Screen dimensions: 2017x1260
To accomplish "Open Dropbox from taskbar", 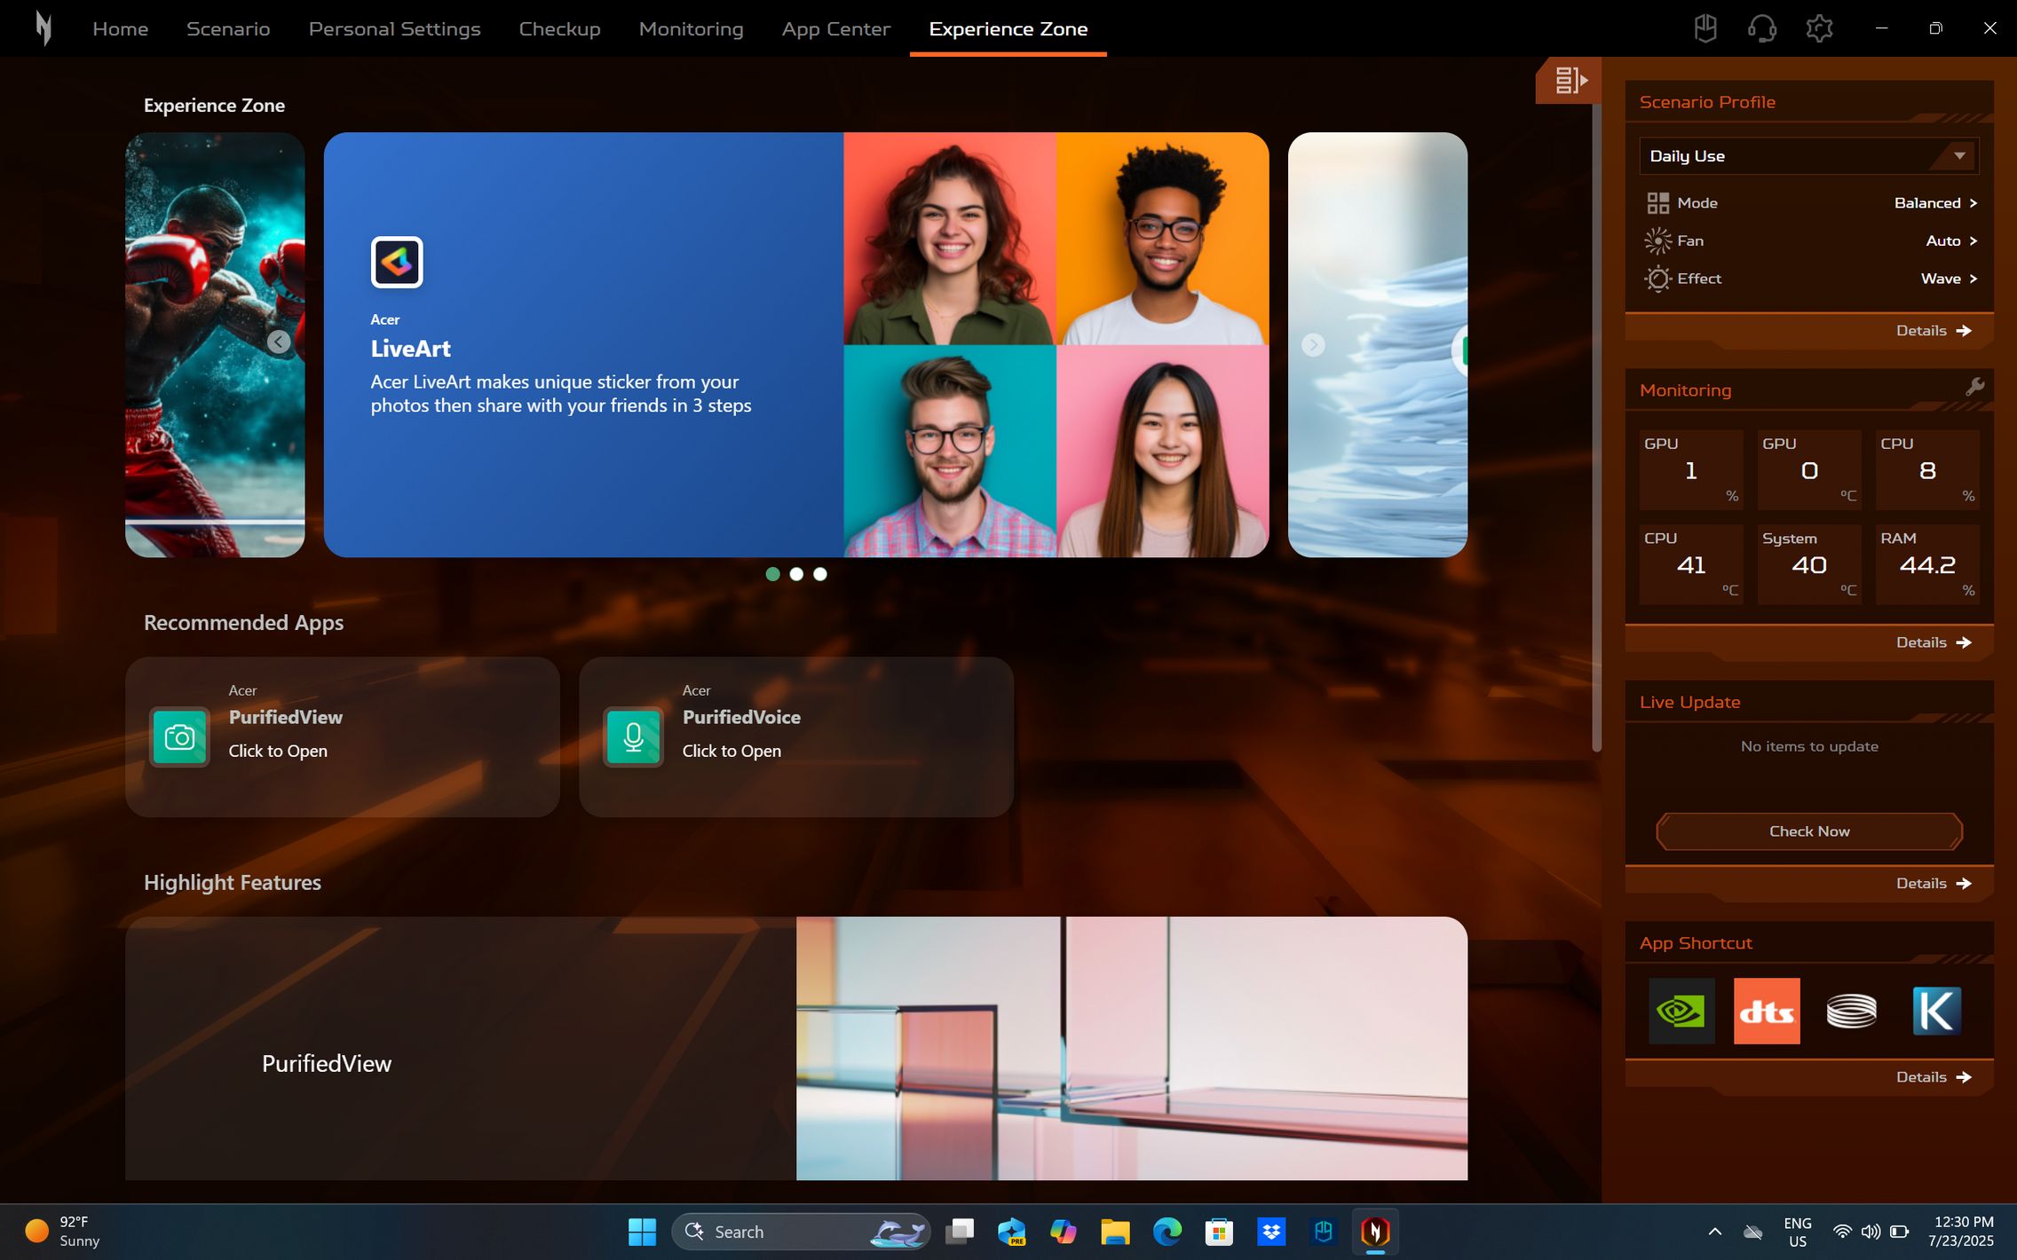I will (1271, 1232).
